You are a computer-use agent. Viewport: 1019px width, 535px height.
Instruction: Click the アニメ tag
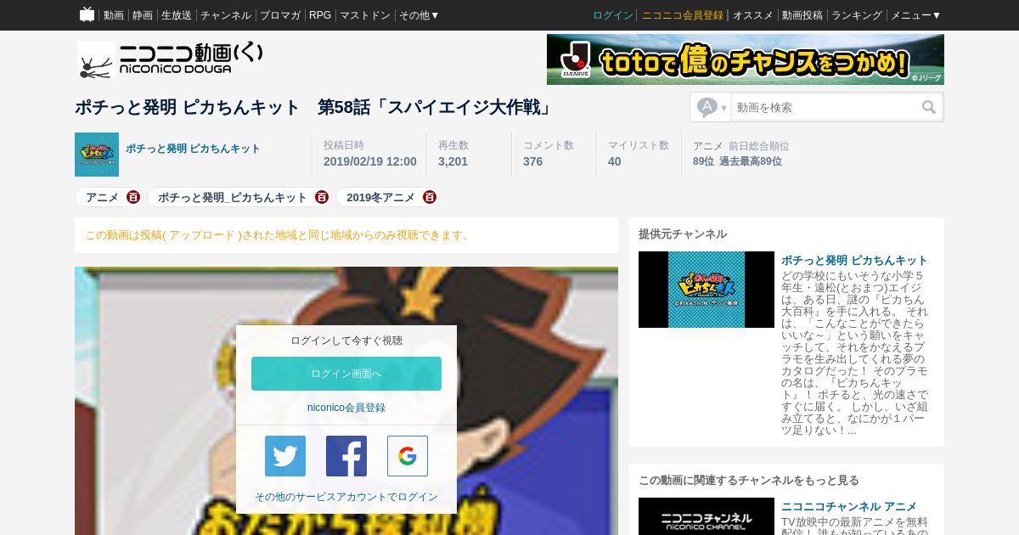102,197
